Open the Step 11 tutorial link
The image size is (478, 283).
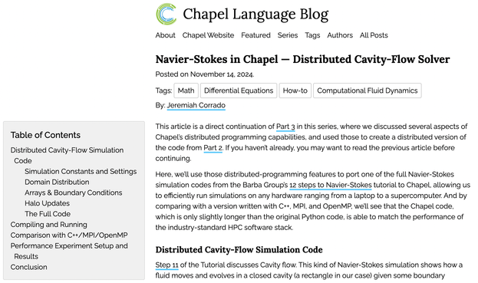166,265
